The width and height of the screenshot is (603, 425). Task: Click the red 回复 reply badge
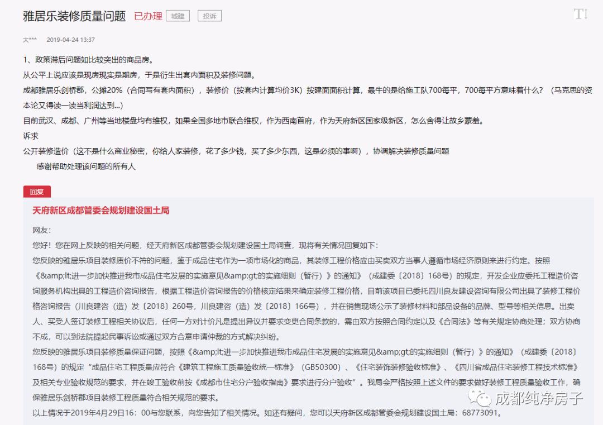(36, 192)
